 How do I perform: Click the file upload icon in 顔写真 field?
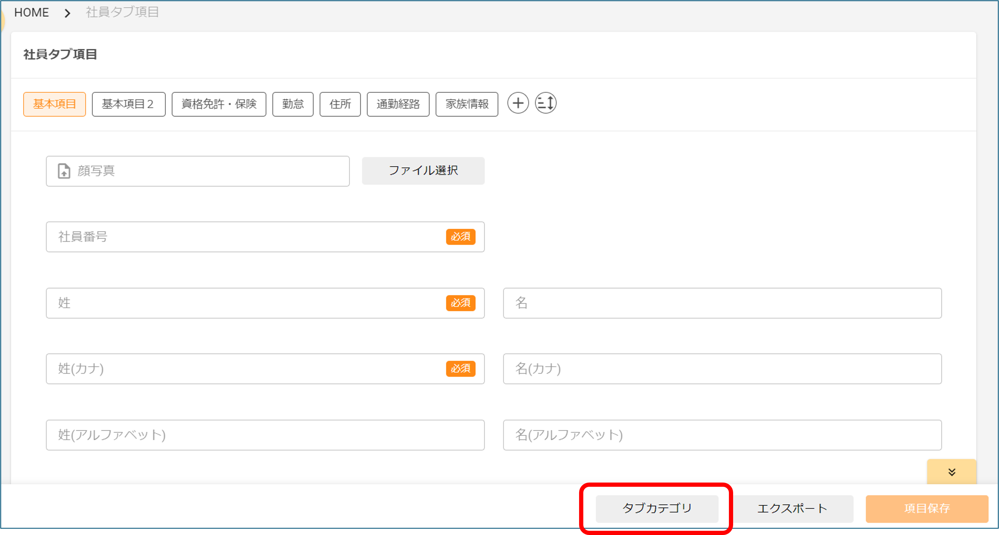pyautogui.click(x=64, y=171)
